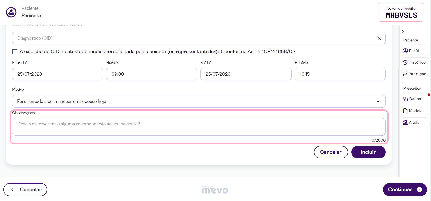Focus the Diagnóstico (CID) input field
The image size is (431, 201).
coord(193,38)
